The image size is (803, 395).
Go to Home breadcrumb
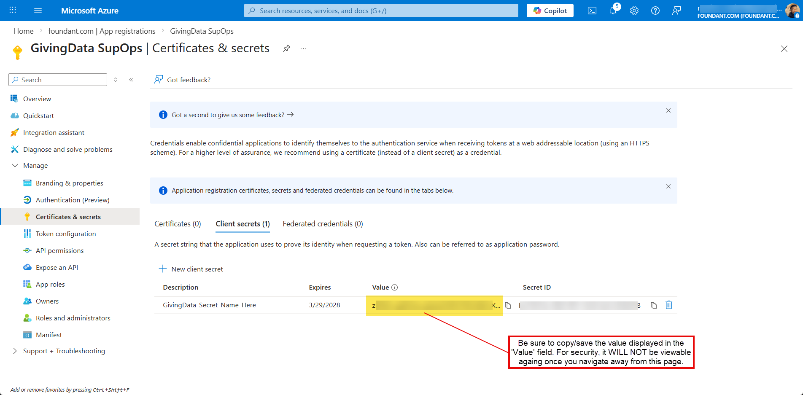point(24,31)
